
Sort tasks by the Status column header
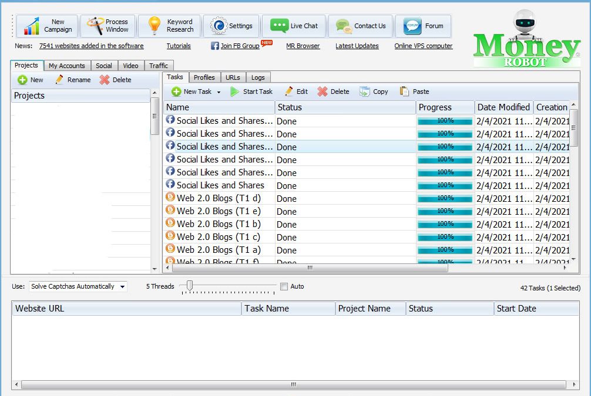pos(345,107)
